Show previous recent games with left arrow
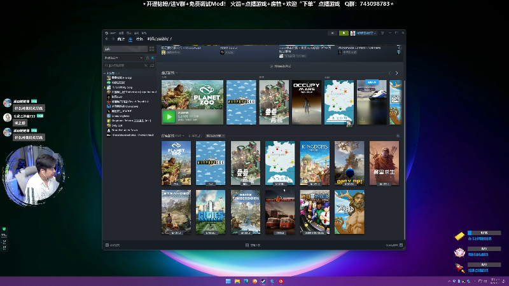 (390, 73)
